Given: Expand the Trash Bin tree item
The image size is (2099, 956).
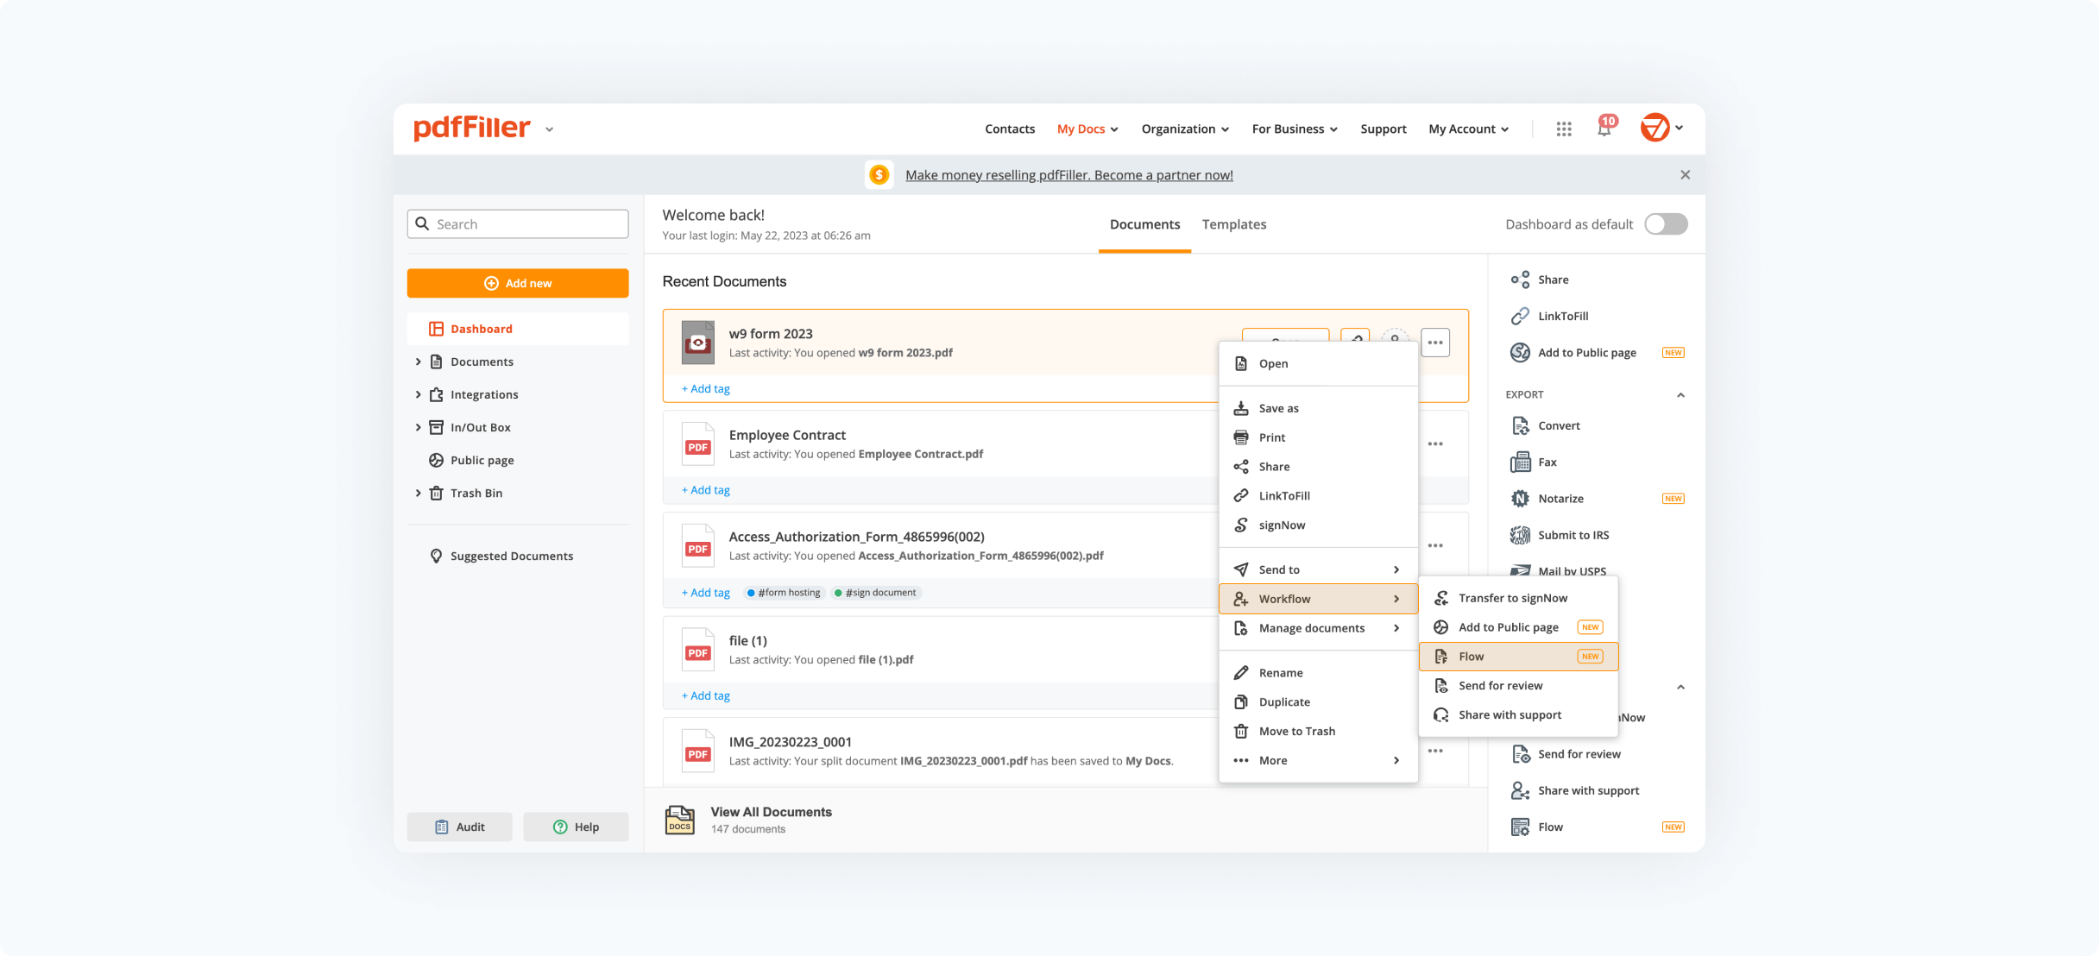Looking at the screenshot, I should (419, 493).
